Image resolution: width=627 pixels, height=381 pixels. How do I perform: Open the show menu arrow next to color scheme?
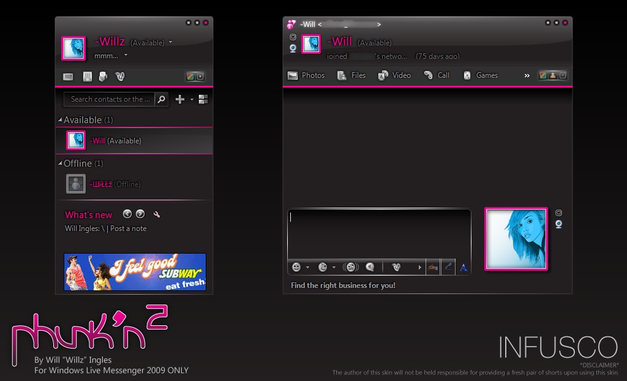[x=200, y=77]
